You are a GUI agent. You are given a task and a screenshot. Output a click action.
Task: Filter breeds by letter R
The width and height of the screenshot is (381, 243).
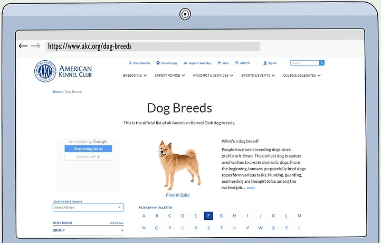click(196, 228)
